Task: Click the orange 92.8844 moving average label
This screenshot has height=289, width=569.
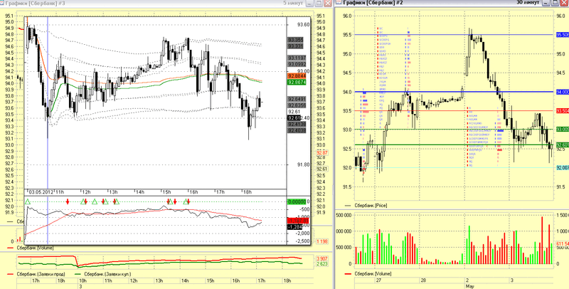Action: point(297,76)
